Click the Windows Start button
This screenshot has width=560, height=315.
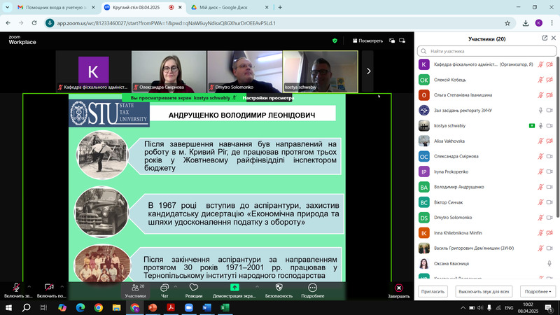(8, 307)
